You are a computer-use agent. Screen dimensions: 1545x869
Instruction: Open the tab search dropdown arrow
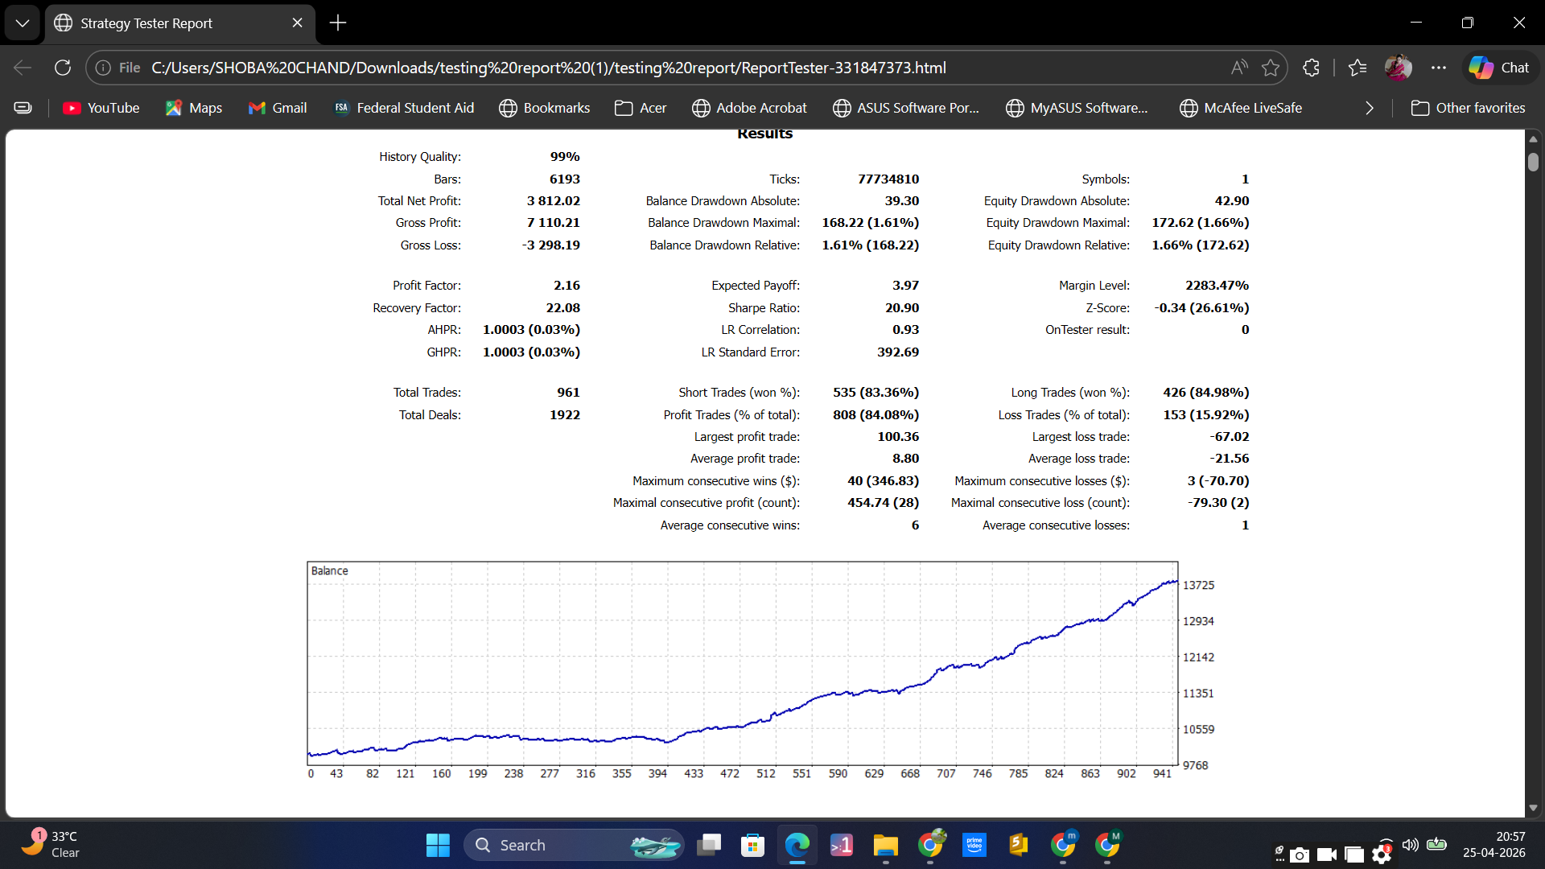coord(23,23)
